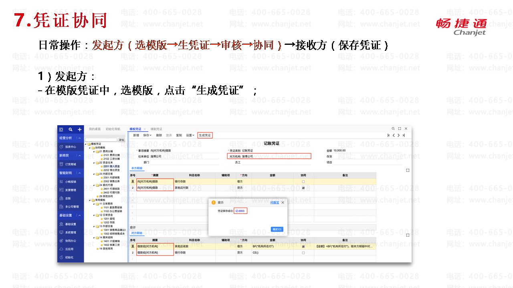
Task: Click the template tree search box
Action: pos(101,140)
